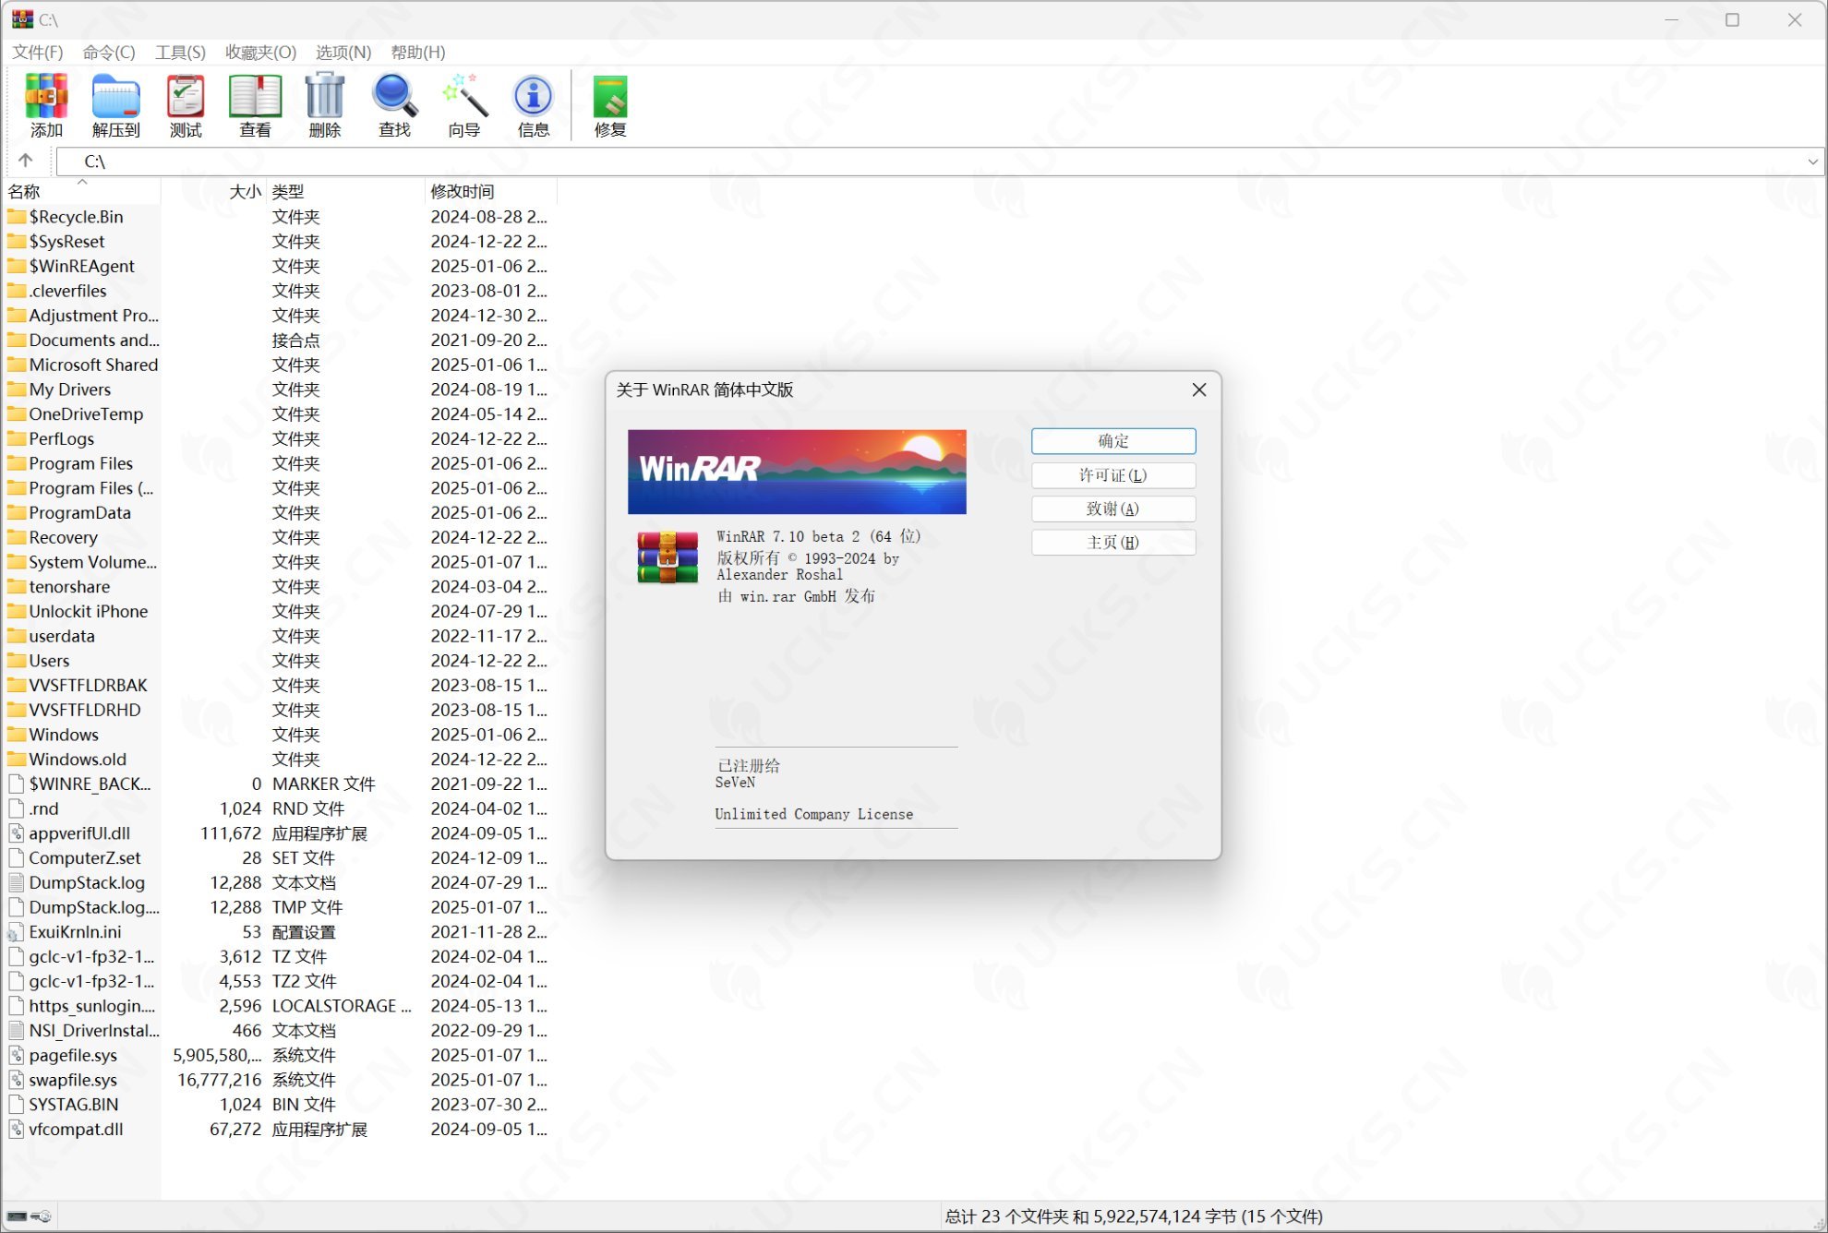Select the .rnd file name
1828x1233 pixels.
coord(43,808)
